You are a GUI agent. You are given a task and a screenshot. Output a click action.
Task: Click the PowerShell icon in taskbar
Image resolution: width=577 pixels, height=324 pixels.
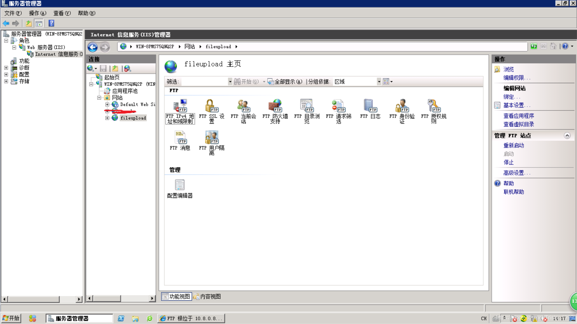(121, 318)
